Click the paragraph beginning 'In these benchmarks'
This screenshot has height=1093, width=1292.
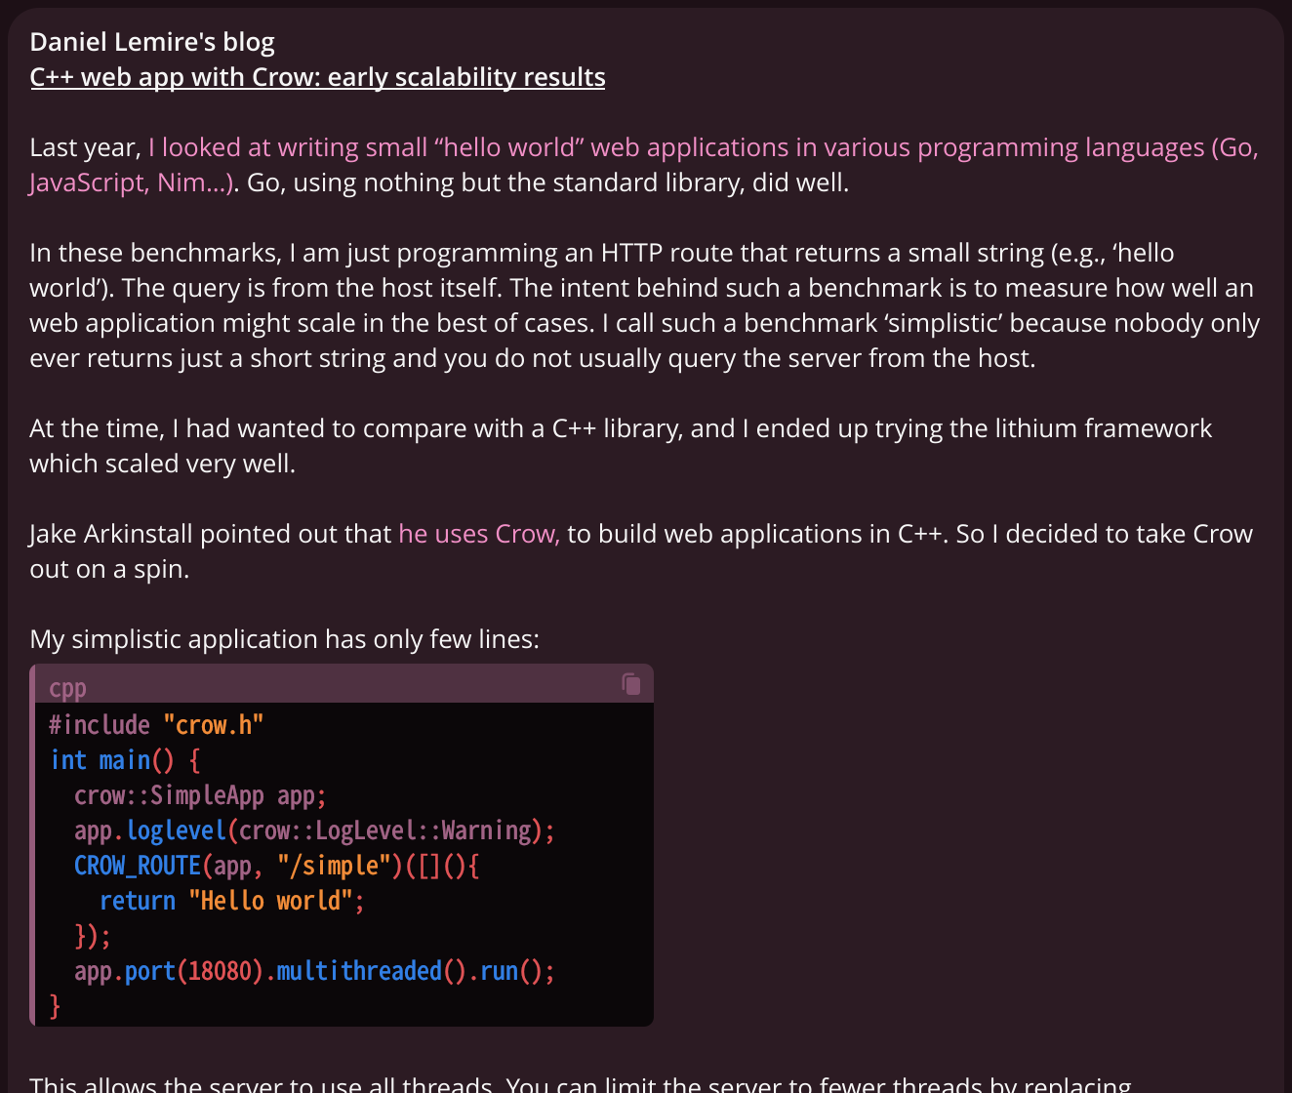644,305
